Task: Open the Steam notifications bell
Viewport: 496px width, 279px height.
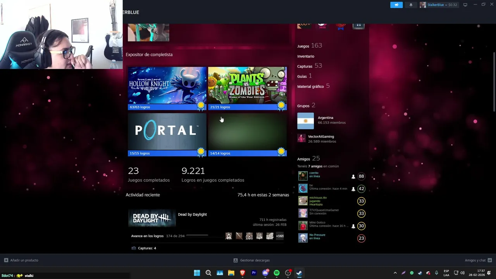Action: (411, 5)
